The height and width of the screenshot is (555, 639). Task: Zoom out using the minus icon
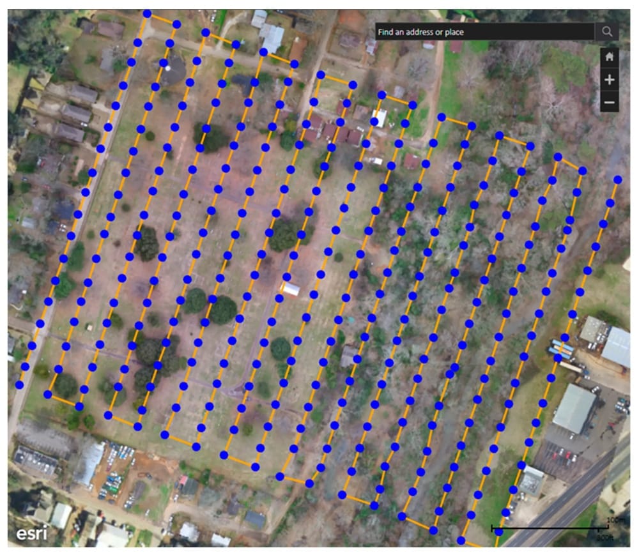pyautogui.click(x=611, y=102)
